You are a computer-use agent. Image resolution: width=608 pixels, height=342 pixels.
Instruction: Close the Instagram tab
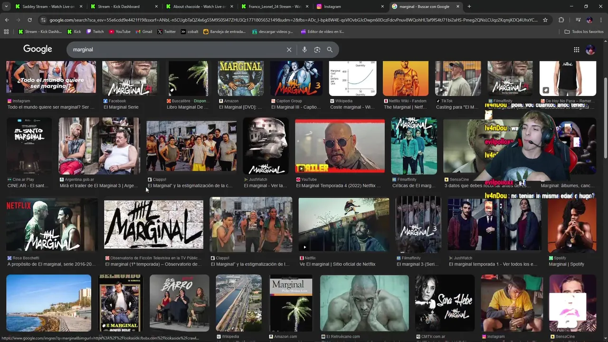[x=382, y=7]
